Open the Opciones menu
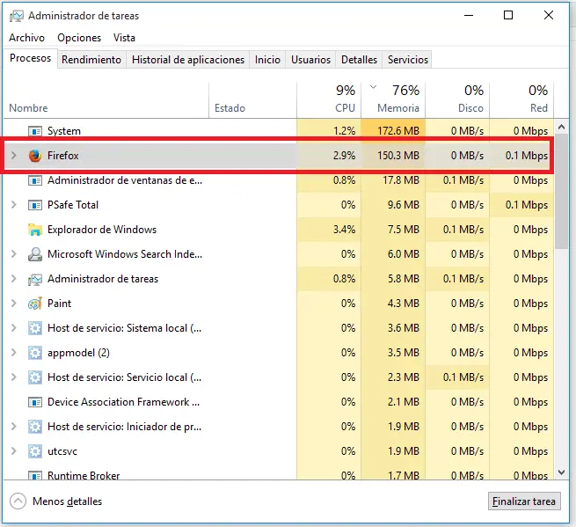 (x=79, y=38)
